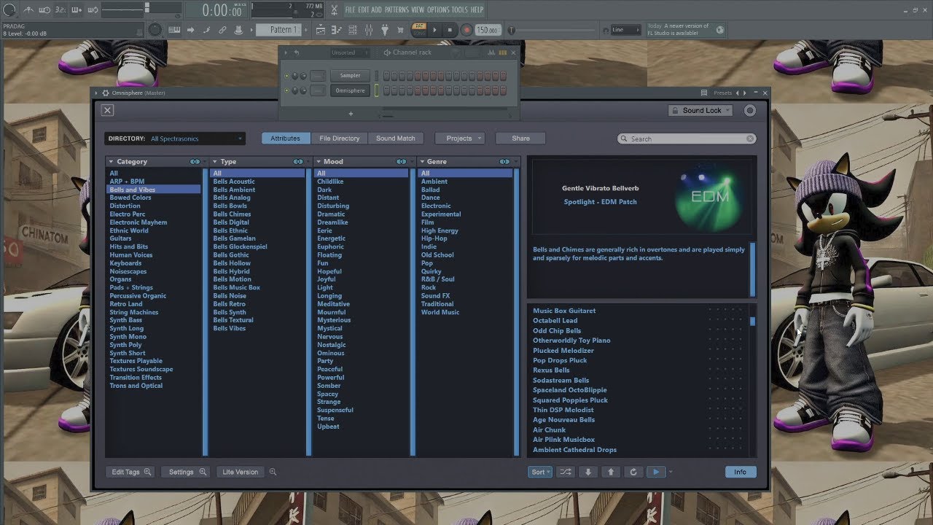Open the Projects dropdown
This screenshot has width=933, height=525.
(x=459, y=139)
